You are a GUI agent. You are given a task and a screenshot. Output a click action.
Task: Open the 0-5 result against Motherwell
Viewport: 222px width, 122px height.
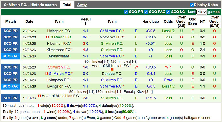tap(85, 37)
